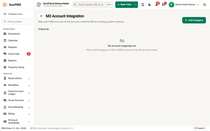Open notifications bell with 44 badge
The image size is (210, 131).
[157, 5]
